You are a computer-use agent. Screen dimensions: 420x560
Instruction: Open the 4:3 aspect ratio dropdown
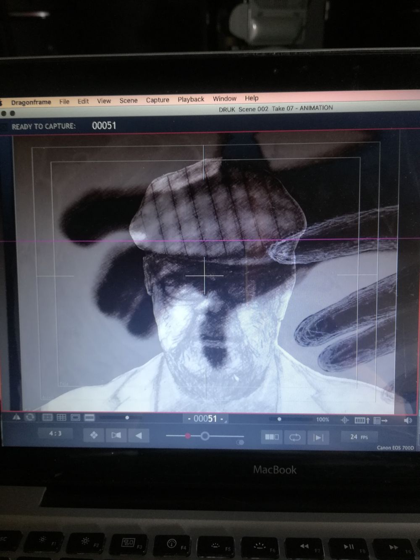click(x=55, y=434)
